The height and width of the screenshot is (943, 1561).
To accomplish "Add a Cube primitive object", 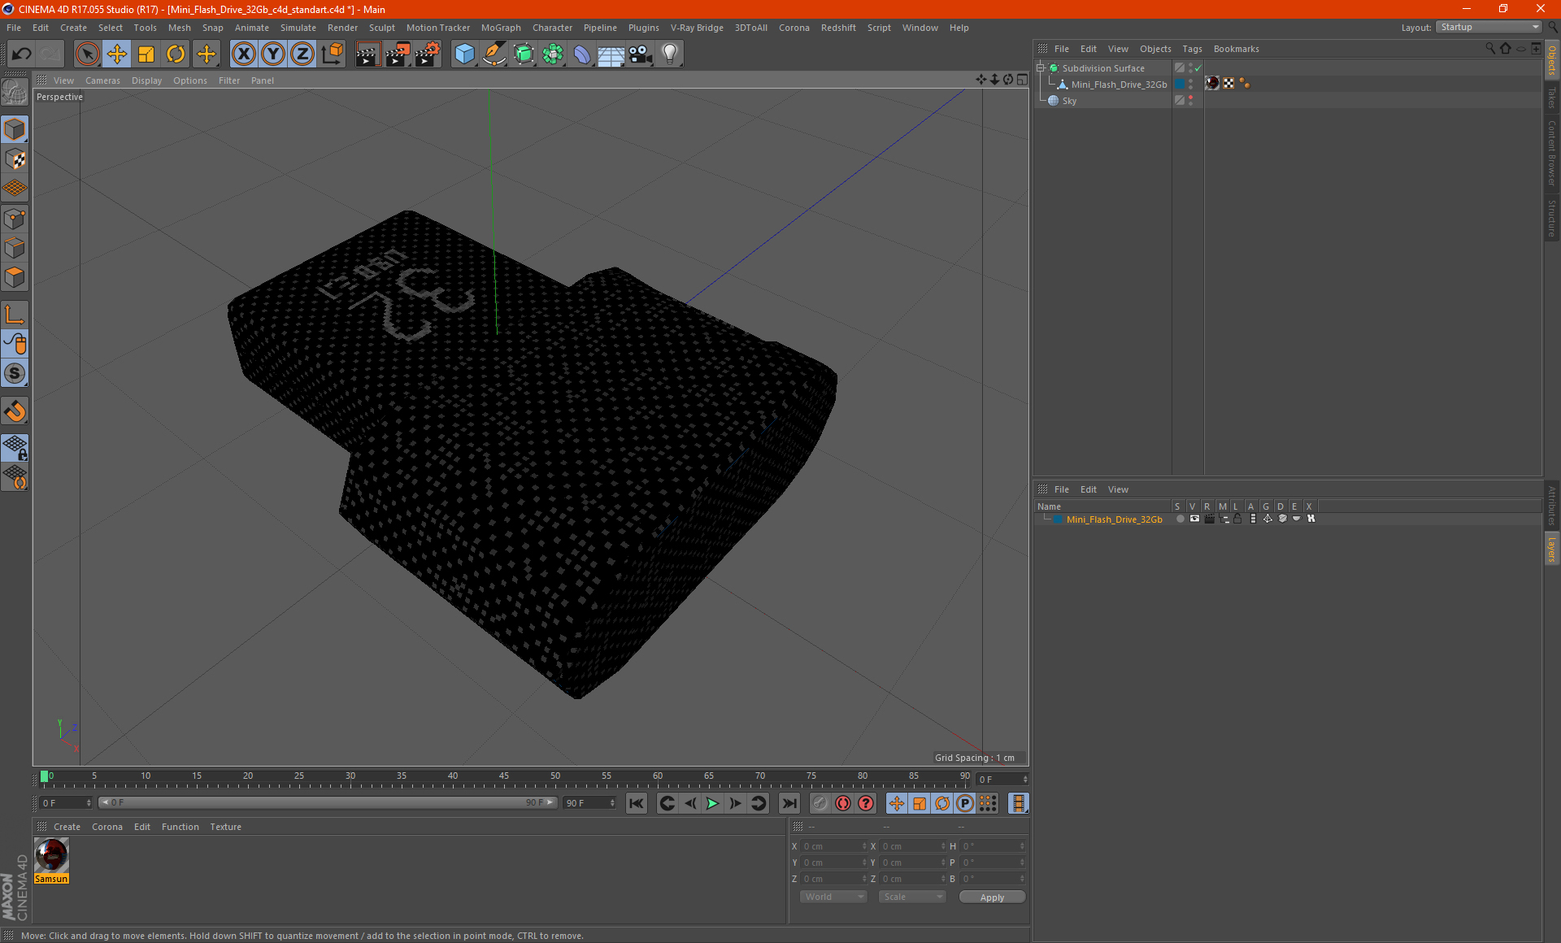I will point(464,54).
